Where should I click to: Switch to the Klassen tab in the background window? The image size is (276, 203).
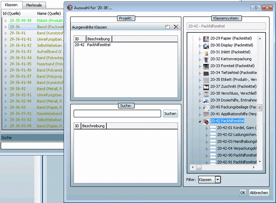11,5
